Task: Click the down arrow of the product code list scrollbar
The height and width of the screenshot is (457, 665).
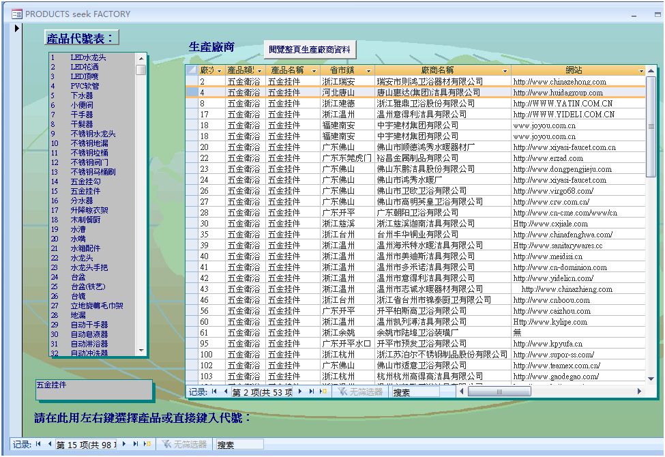Action: click(141, 351)
